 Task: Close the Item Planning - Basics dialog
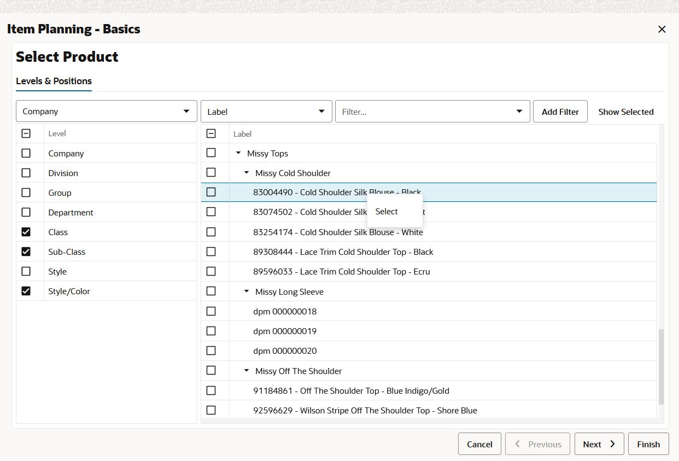662,29
